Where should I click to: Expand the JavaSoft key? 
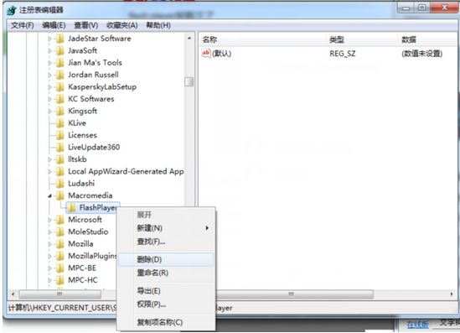[x=49, y=51]
